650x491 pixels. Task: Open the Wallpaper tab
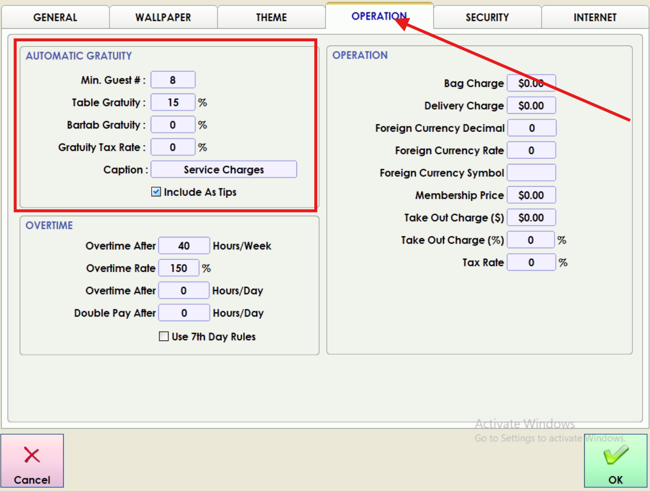pos(163,17)
